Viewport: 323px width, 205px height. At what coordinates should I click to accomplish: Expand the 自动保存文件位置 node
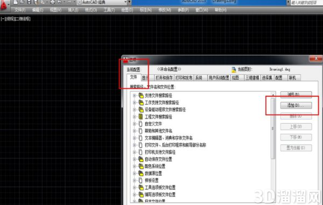pyautogui.click(x=135, y=159)
